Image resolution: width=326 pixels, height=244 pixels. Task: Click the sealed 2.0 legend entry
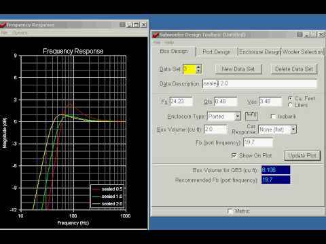[x=107, y=204]
